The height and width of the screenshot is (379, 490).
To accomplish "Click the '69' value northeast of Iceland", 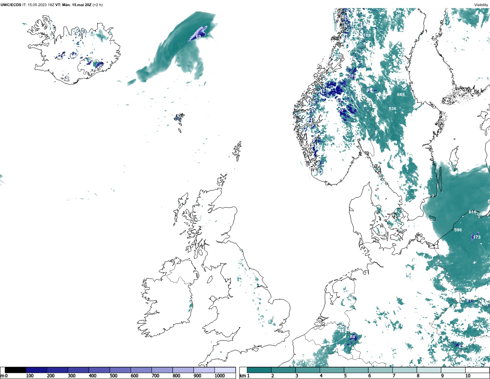I will pyautogui.click(x=198, y=36).
